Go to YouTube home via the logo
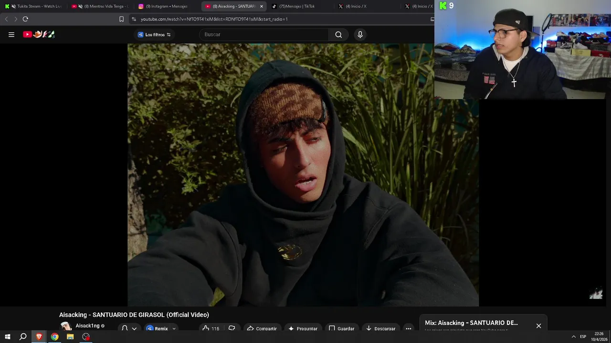Screen dimensions: 611x343 (39, 34)
